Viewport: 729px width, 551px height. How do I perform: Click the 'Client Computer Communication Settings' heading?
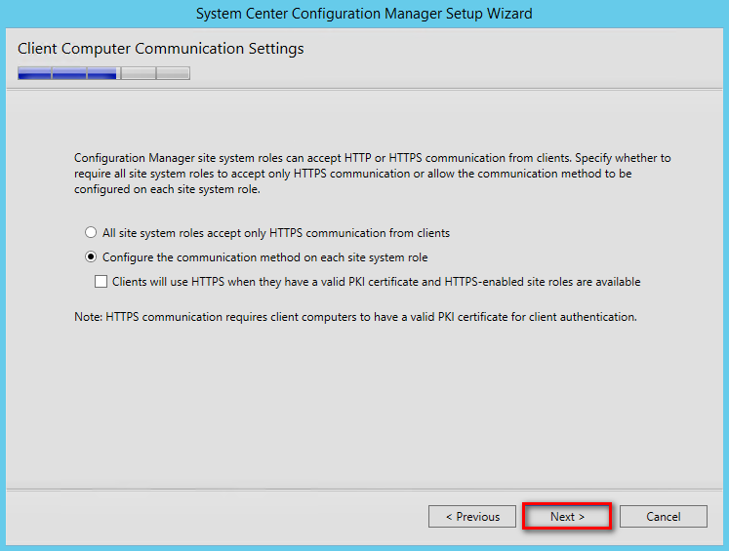[161, 49]
